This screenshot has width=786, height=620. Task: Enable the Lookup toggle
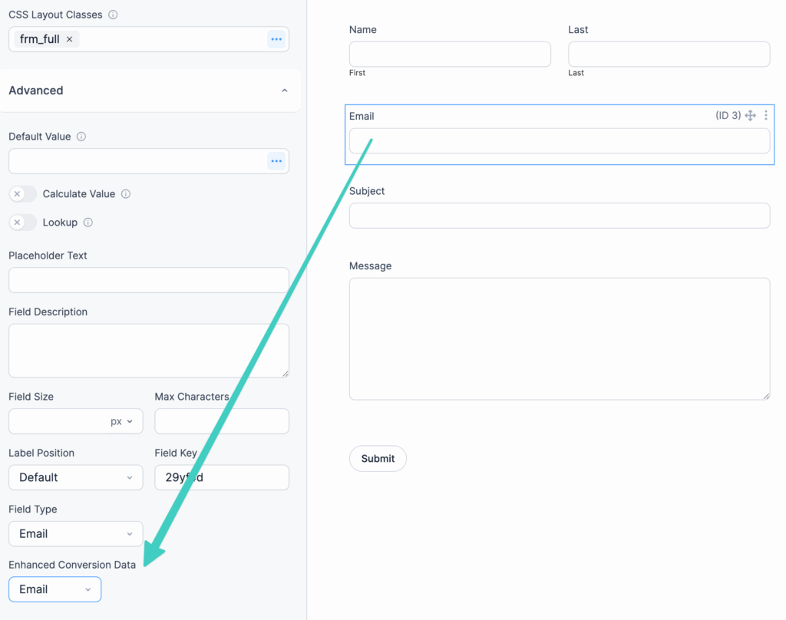coord(22,223)
